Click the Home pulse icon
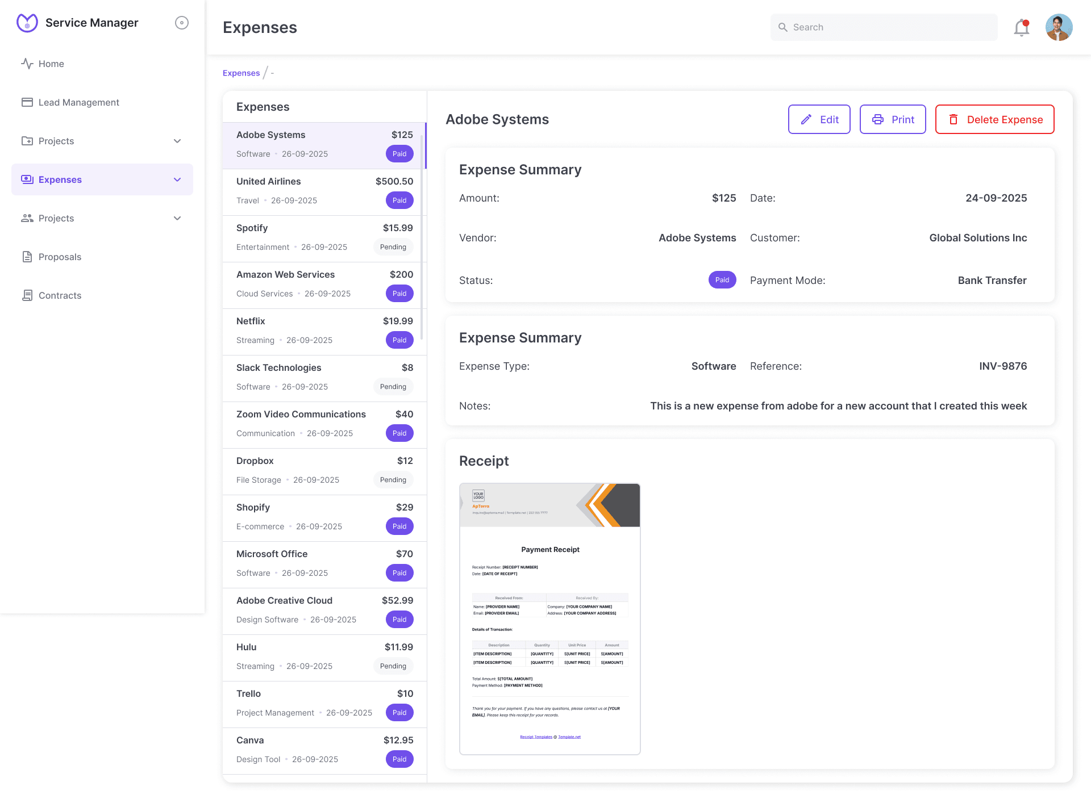This screenshot has height=807, width=1091. coord(27,64)
